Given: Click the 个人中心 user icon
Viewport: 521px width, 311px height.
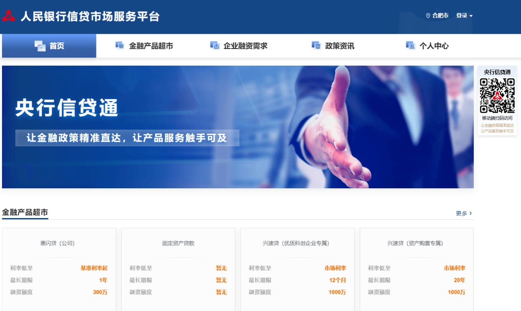Looking at the screenshot, I should [x=410, y=46].
